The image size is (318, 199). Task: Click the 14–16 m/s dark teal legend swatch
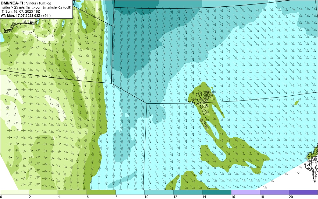(217, 192)
